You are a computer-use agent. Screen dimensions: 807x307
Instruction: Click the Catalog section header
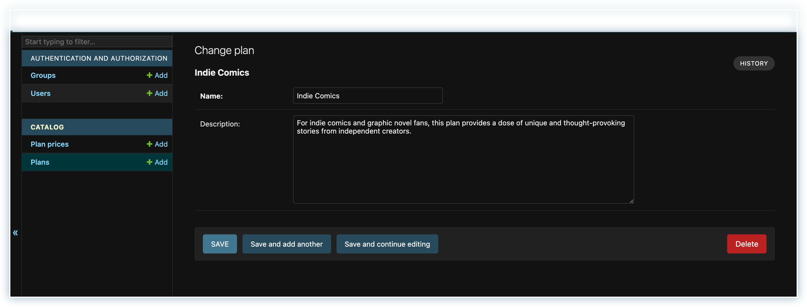tap(47, 127)
